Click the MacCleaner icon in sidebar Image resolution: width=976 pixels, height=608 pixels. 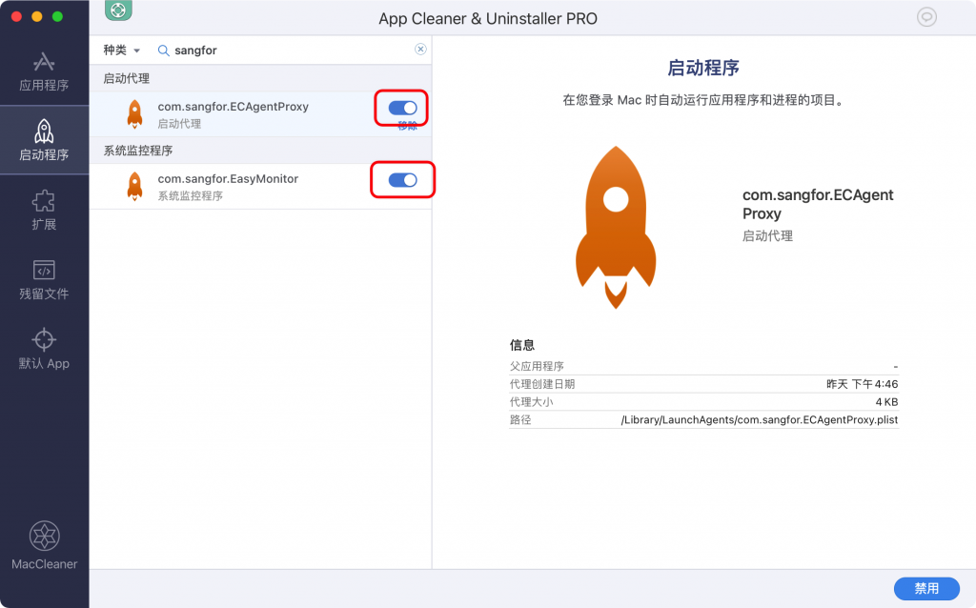[x=44, y=545]
